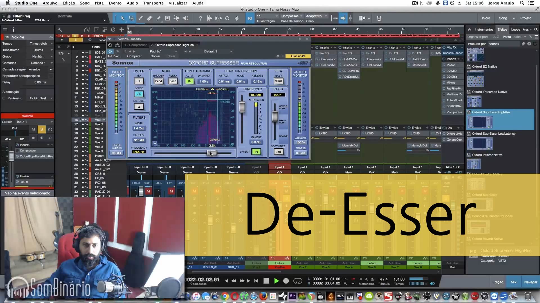540x303 pixels.
Task: Select the Listen Inside button
Action: tap(139, 94)
